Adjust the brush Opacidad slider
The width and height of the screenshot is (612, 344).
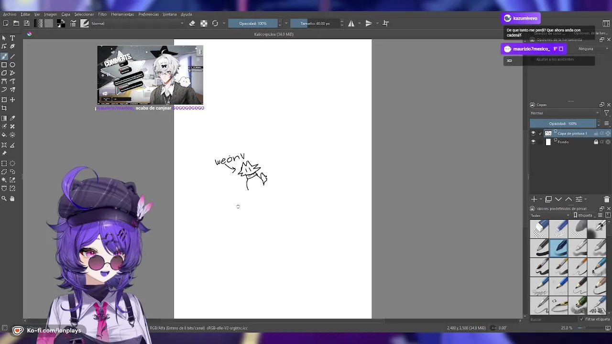click(x=253, y=23)
